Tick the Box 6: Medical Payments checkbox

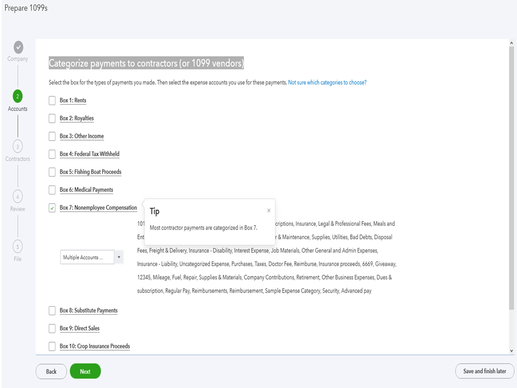pyautogui.click(x=52, y=190)
